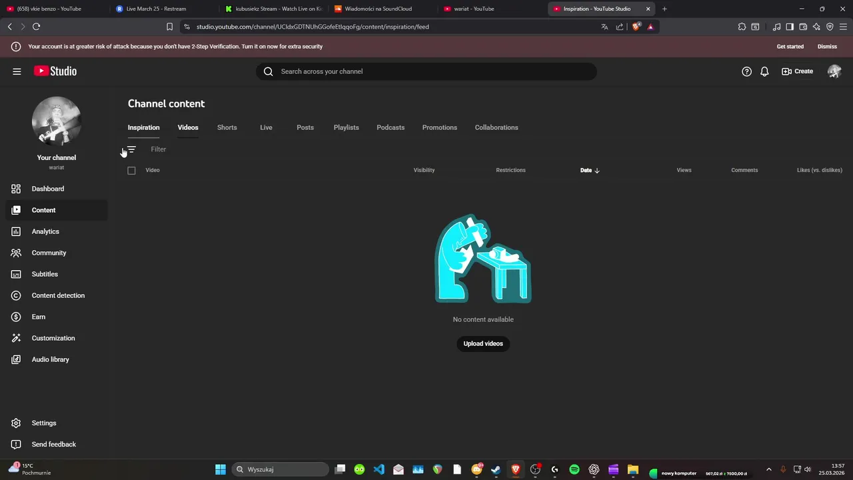The image size is (853, 480).
Task: Expand the system tray hidden icons chevron
Action: (x=768, y=469)
